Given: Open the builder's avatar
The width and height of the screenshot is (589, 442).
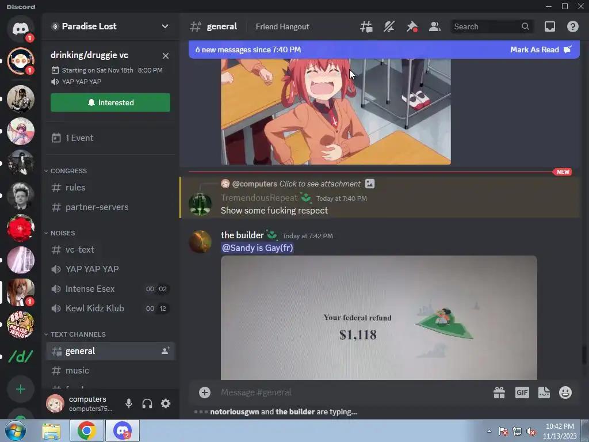Looking at the screenshot, I should point(200,241).
